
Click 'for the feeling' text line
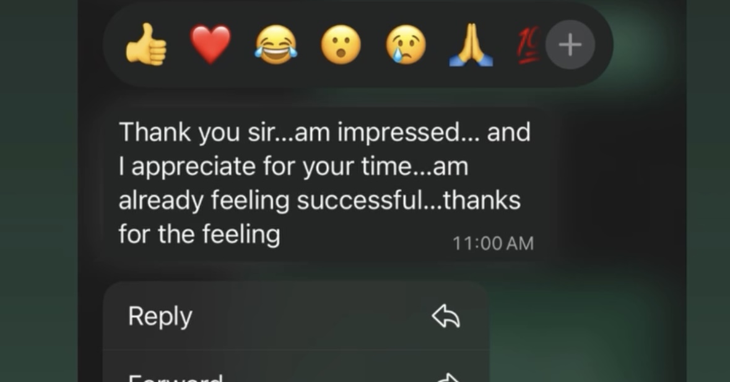(x=199, y=235)
